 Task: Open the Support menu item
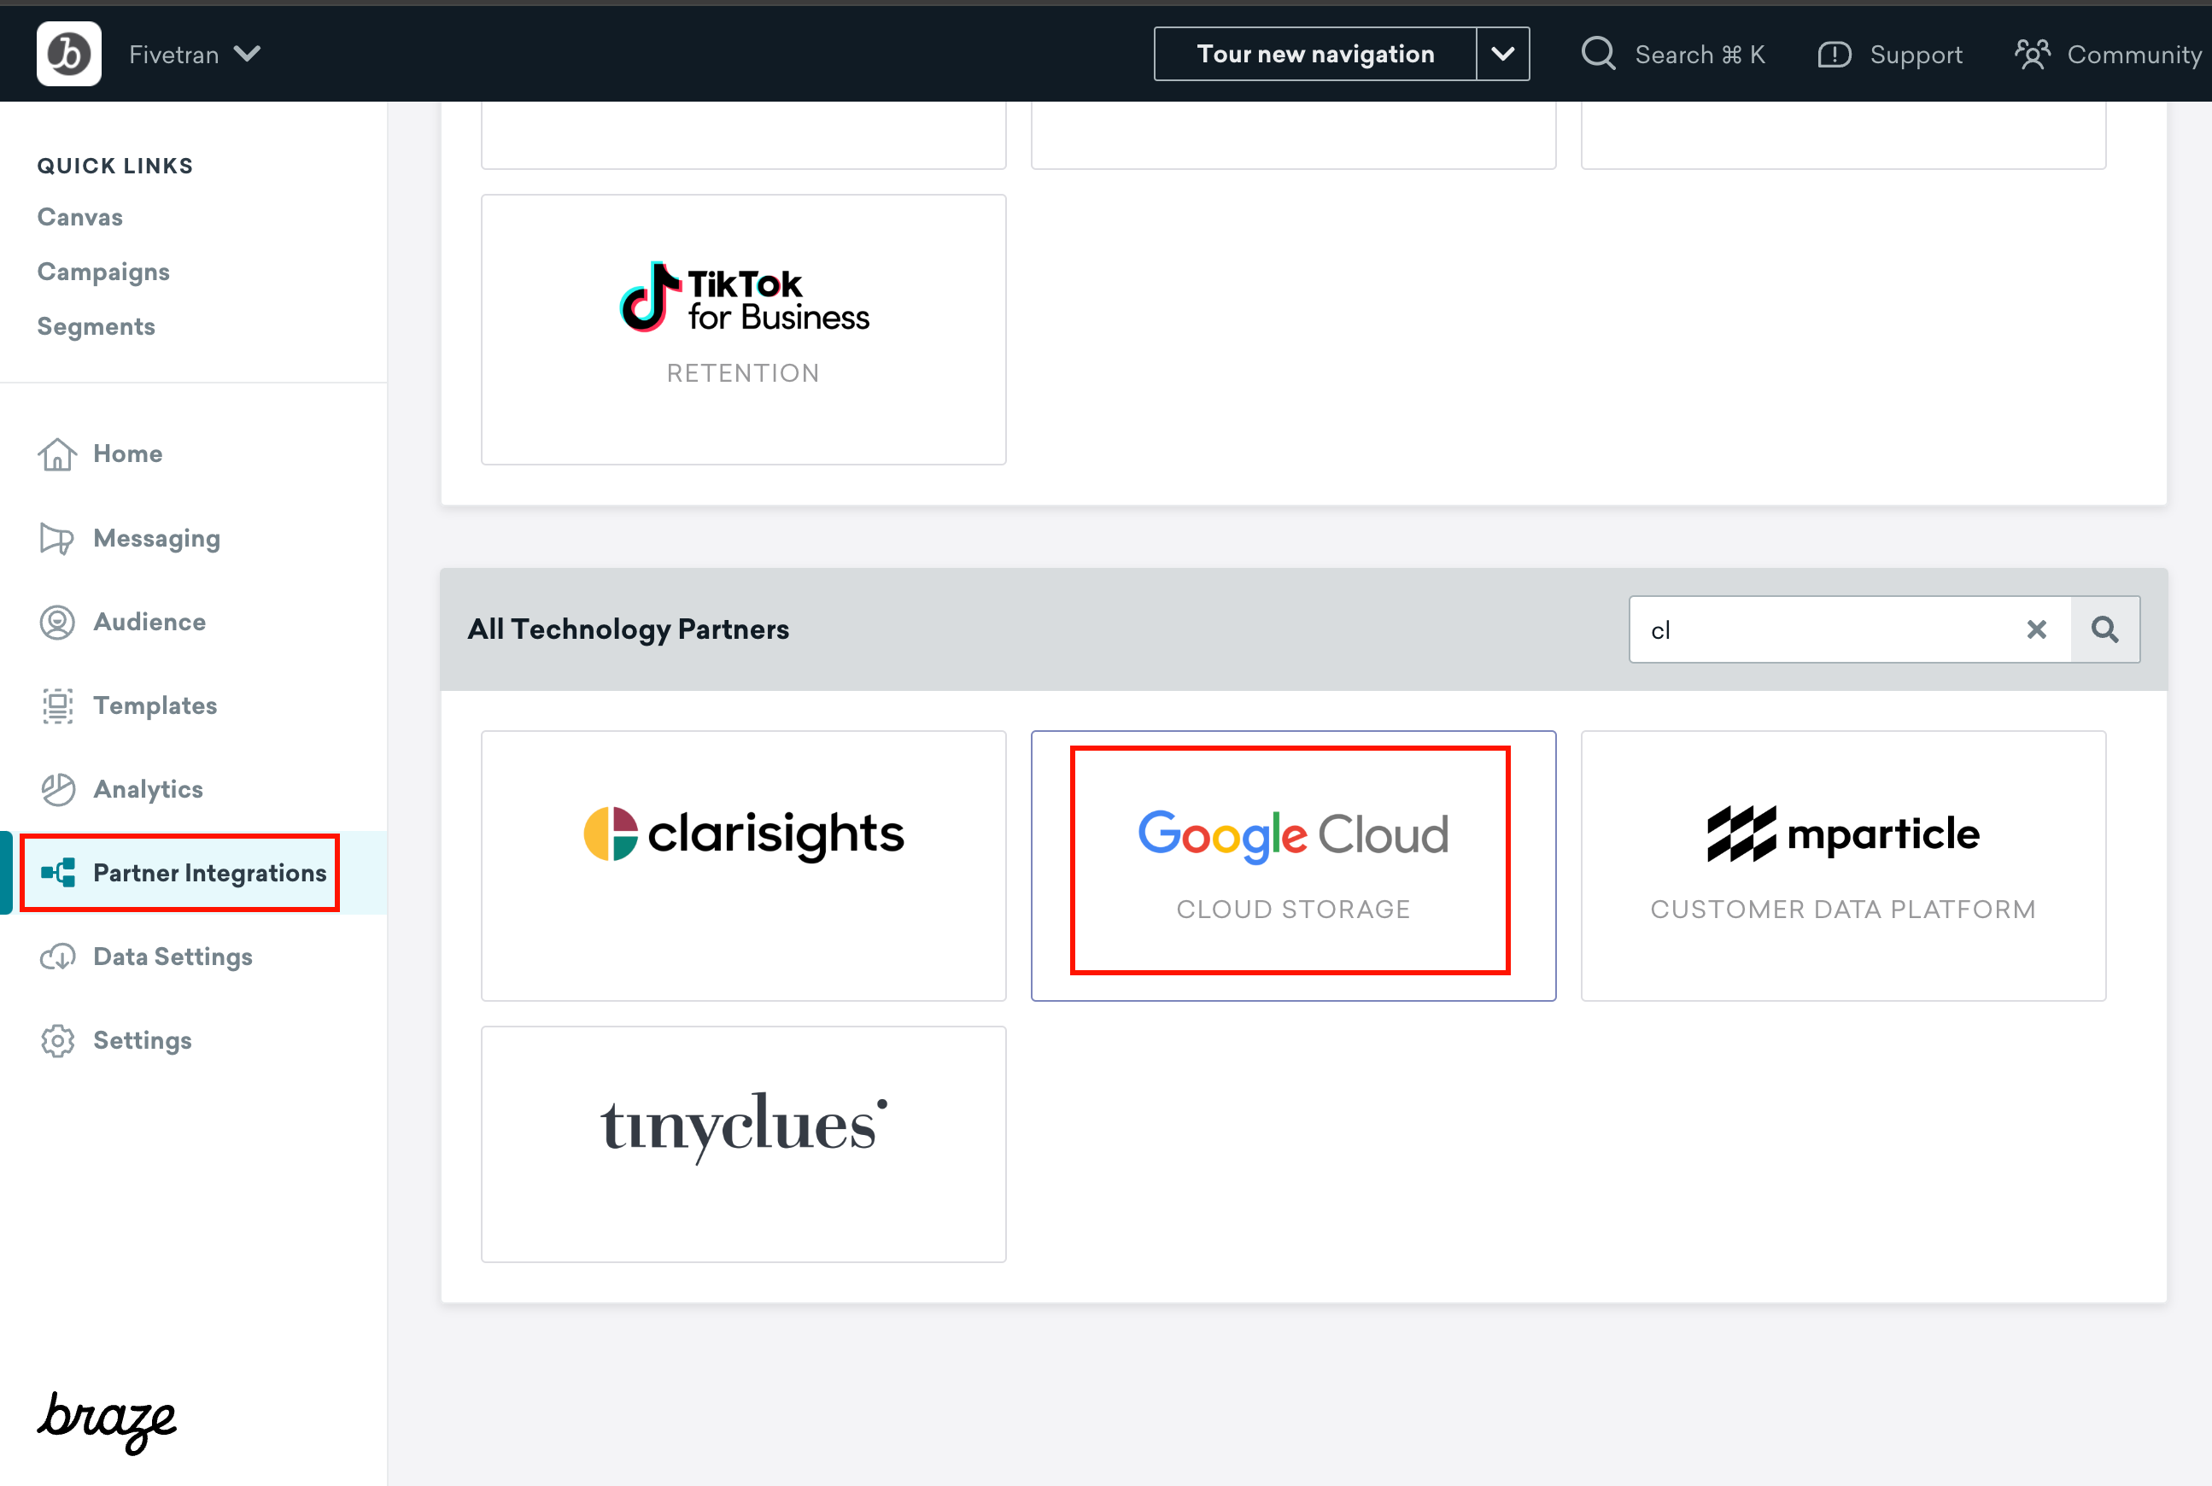(x=1890, y=53)
